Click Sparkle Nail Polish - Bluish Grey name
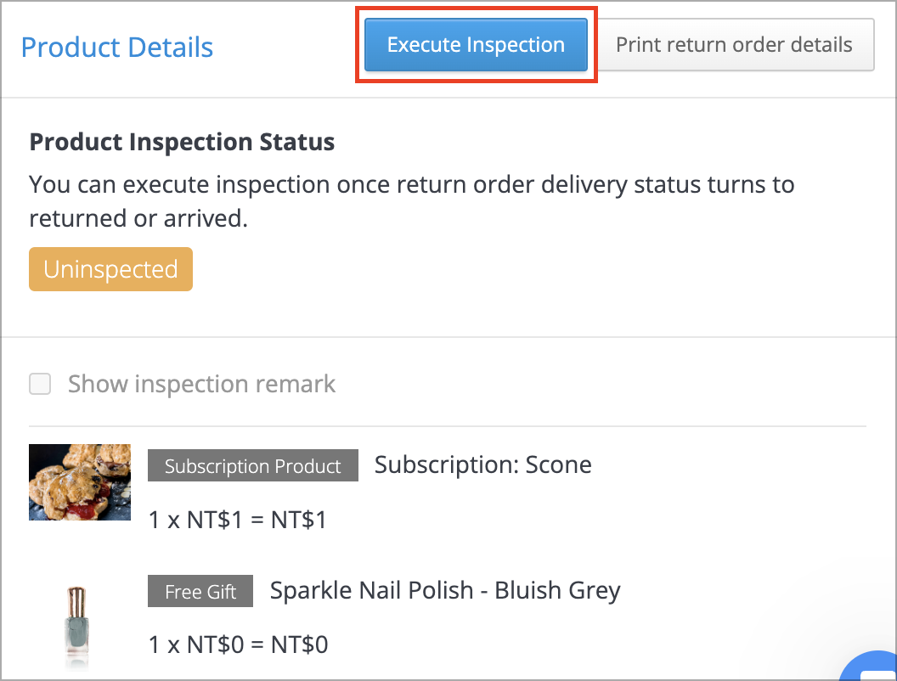The width and height of the screenshot is (897, 681). click(x=445, y=590)
